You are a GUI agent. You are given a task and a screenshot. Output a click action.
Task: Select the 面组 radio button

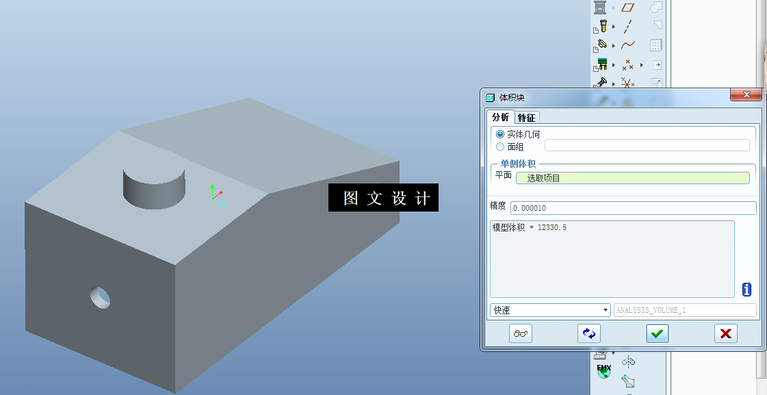tap(500, 145)
